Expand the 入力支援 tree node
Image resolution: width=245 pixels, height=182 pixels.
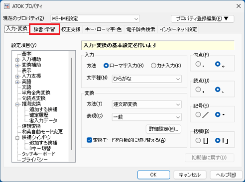(x=17, y=77)
